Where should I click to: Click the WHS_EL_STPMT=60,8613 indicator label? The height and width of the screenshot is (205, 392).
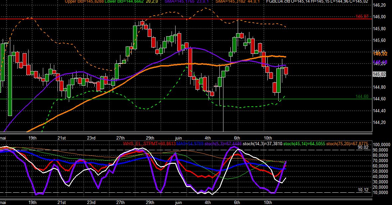point(149,144)
